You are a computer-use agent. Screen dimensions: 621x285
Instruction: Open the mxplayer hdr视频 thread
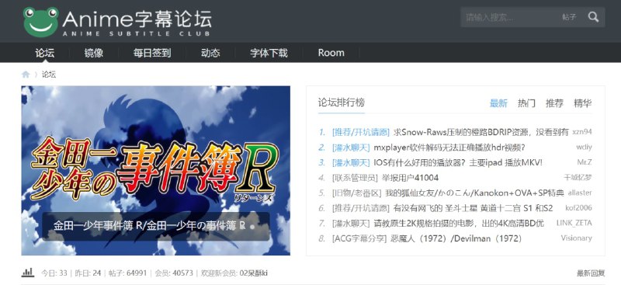449,148
